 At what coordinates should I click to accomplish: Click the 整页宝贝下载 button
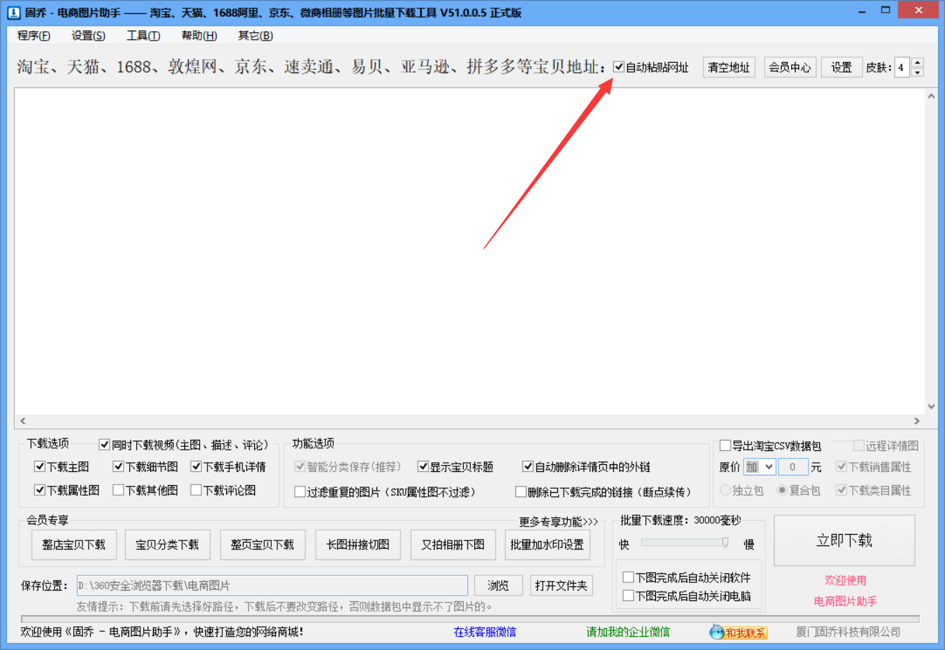pos(263,545)
